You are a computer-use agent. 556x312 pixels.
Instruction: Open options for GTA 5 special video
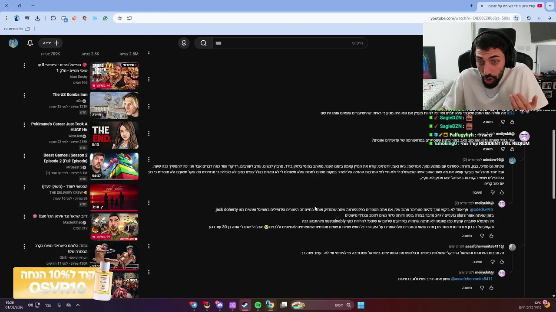(24, 65)
